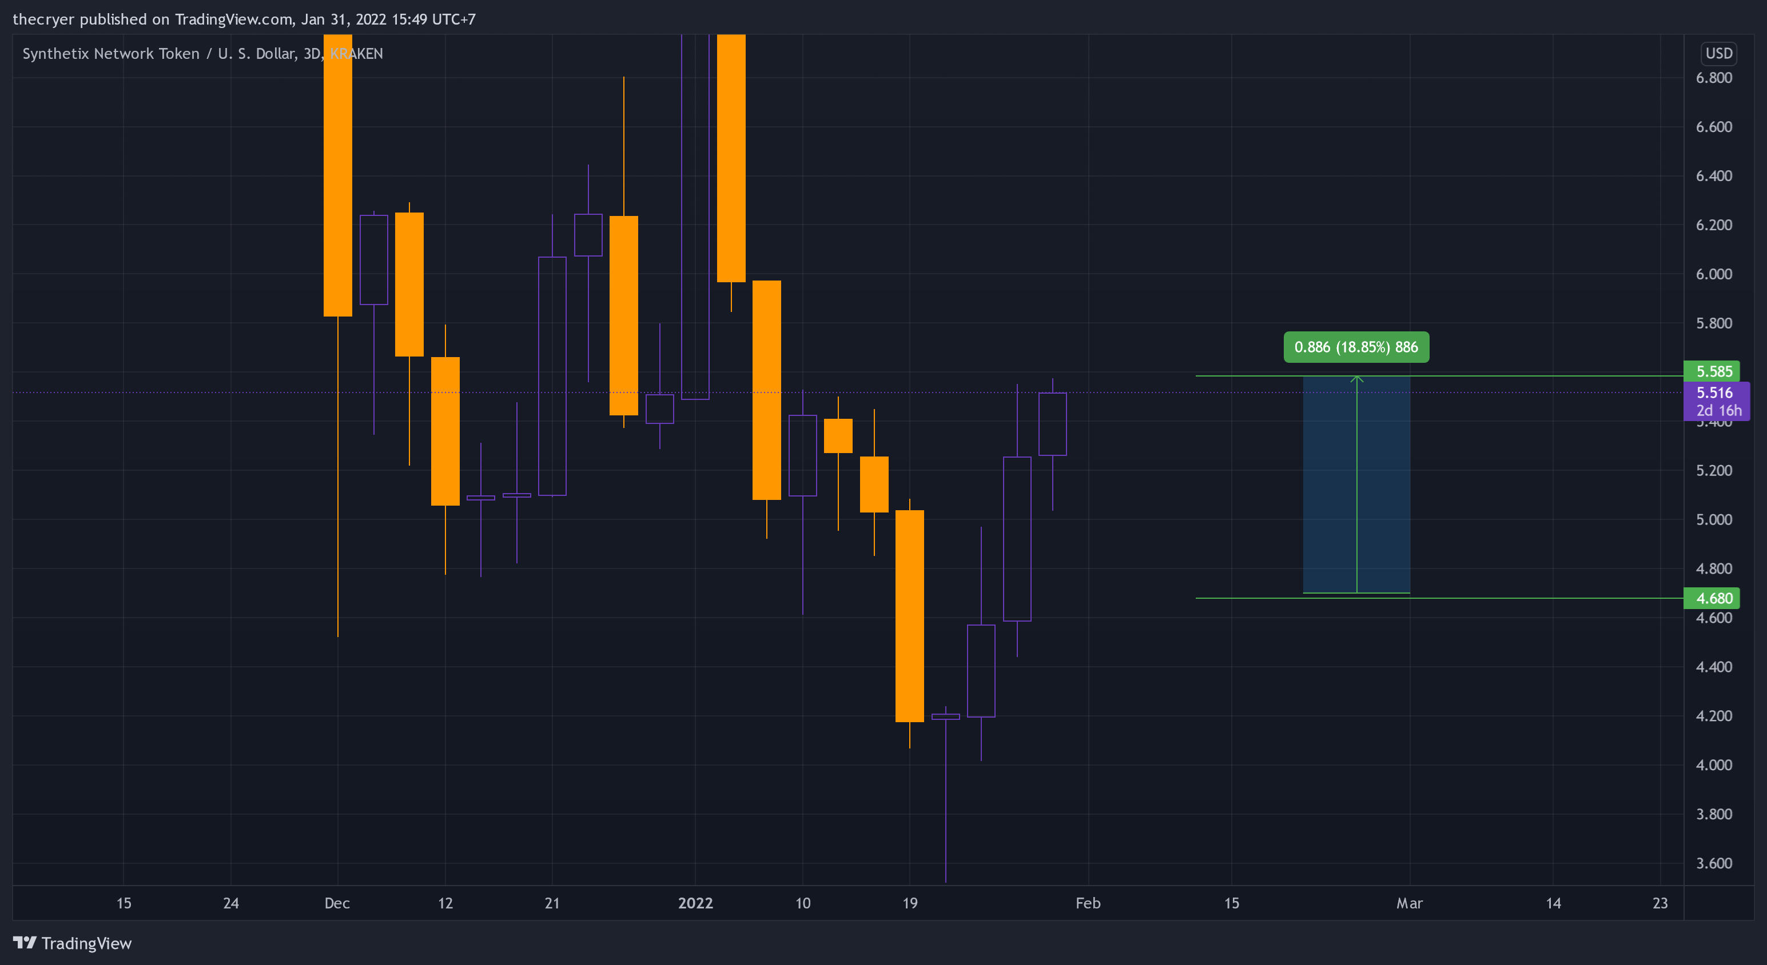Click the 5.585 green price label

pyautogui.click(x=1712, y=371)
